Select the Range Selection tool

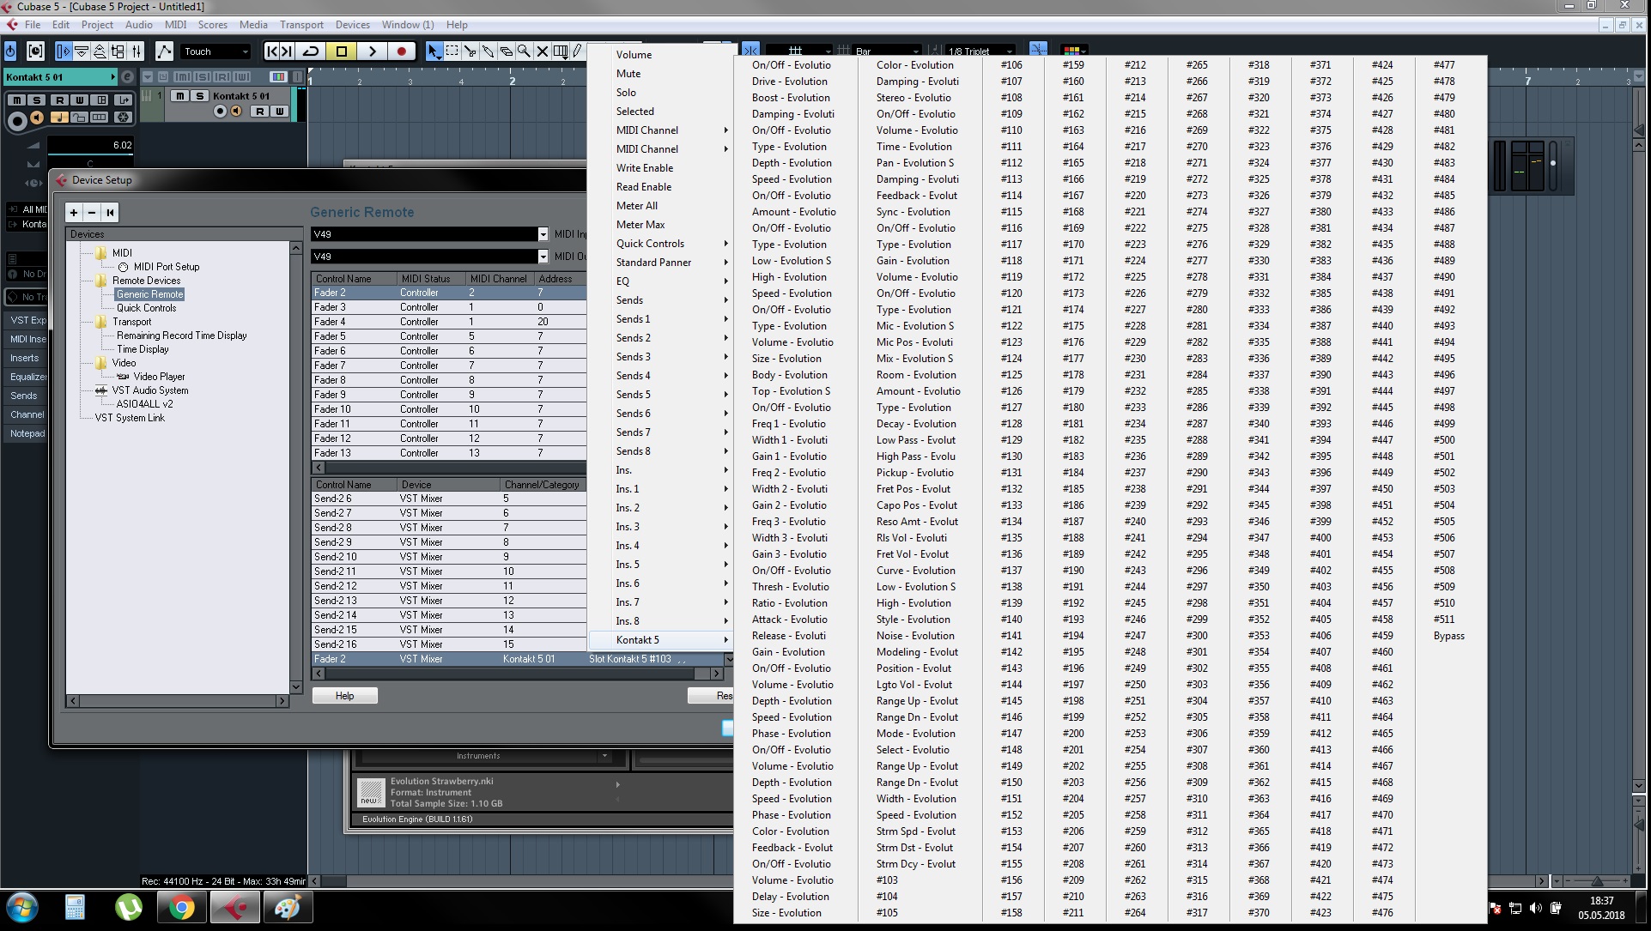452,51
